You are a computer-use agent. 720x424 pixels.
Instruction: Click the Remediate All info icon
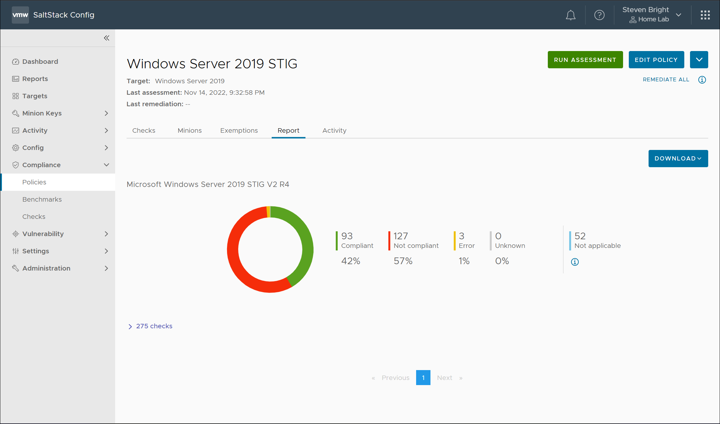click(702, 80)
